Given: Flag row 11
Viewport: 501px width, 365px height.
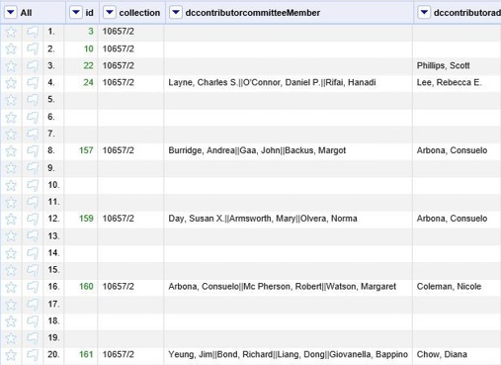Looking at the screenshot, I should [x=33, y=202].
